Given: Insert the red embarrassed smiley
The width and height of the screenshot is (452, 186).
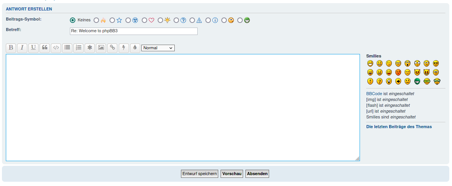Looking at the screenshot, I should 398,72.
